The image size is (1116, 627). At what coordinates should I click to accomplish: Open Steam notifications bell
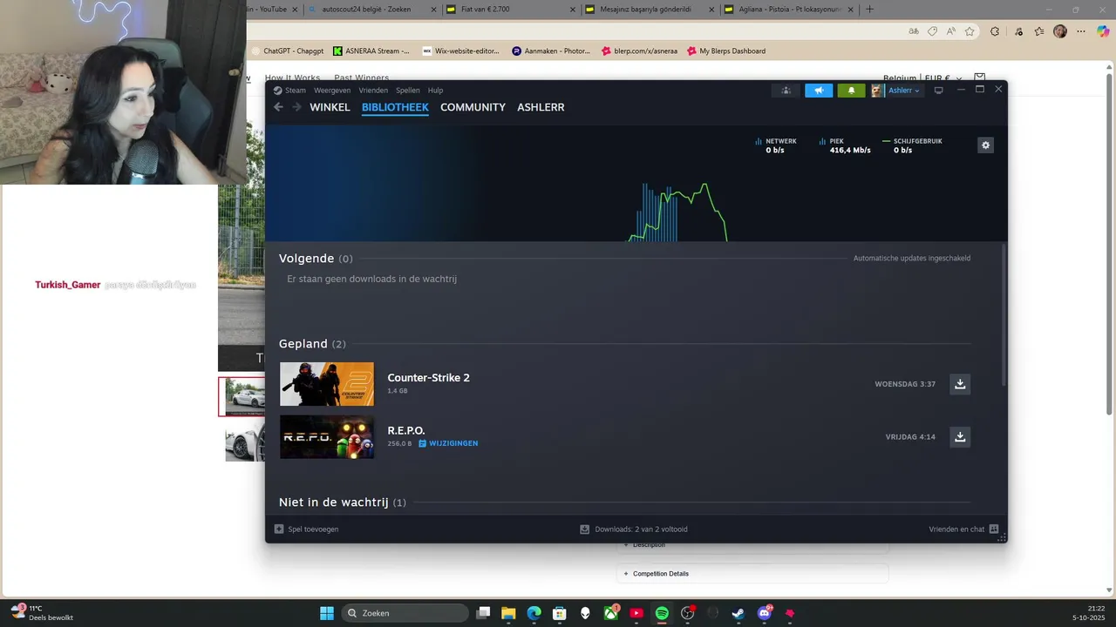click(x=851, y=91)
